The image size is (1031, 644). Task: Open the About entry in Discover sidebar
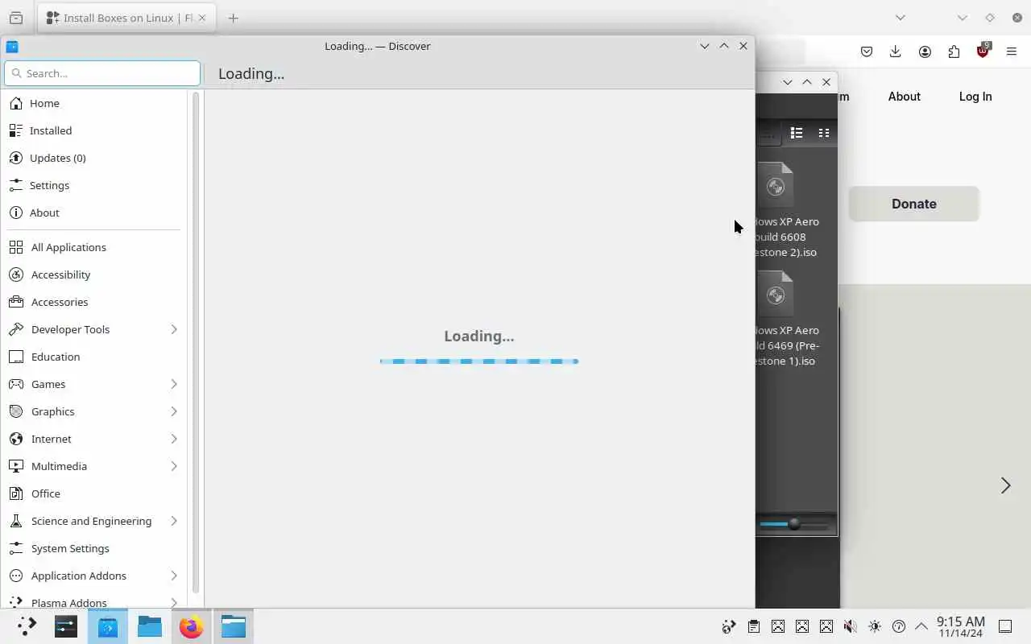(x=95, y=213)
